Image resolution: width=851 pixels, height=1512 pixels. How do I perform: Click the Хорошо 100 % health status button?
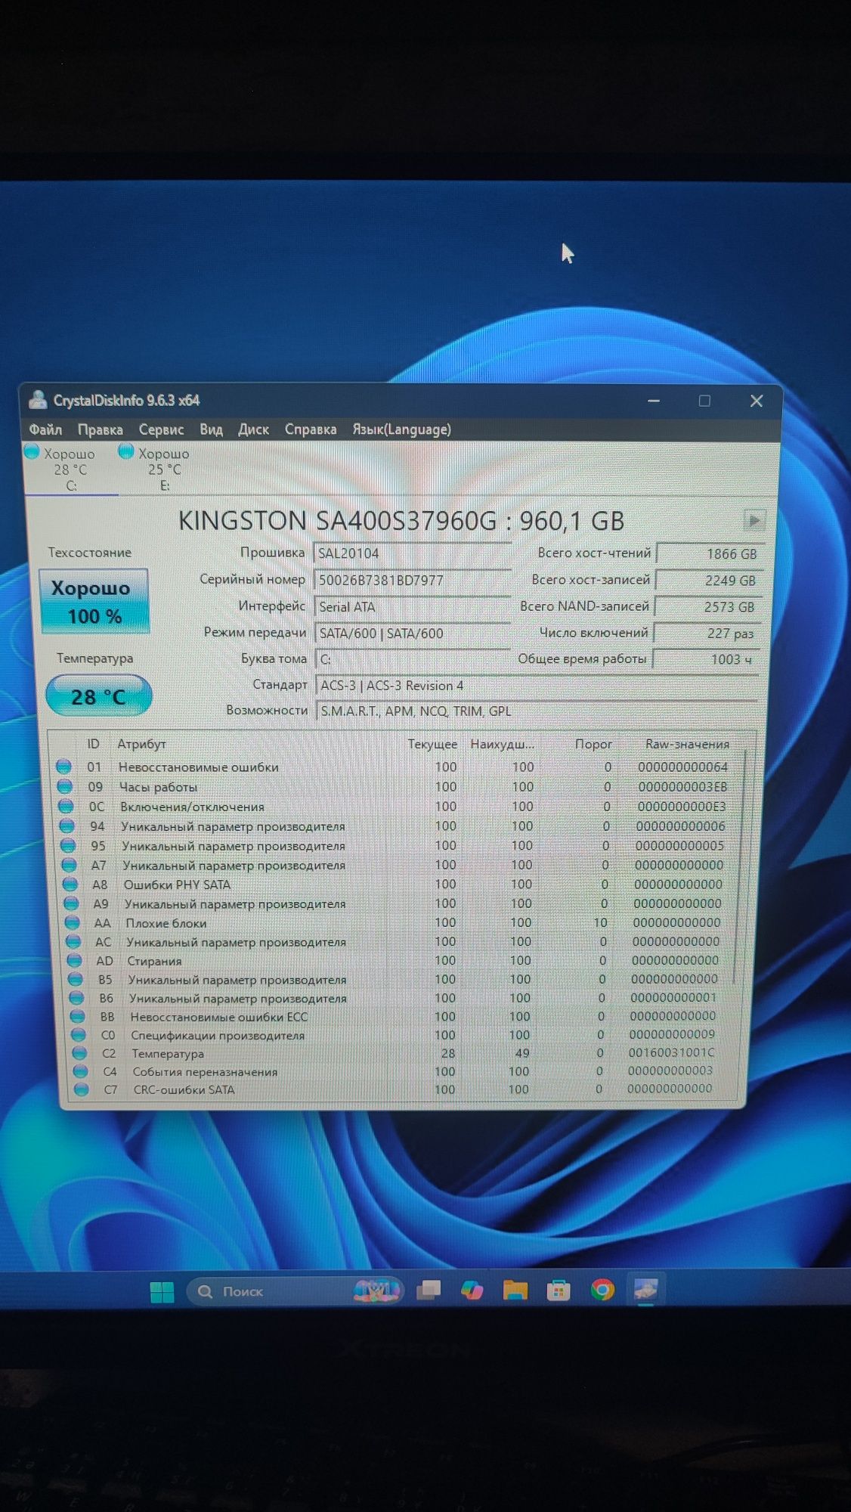[x=94, y=601]
